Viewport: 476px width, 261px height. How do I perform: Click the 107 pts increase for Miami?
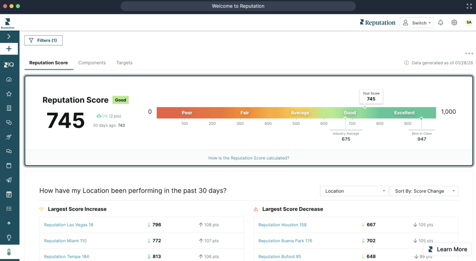point(208,241)
